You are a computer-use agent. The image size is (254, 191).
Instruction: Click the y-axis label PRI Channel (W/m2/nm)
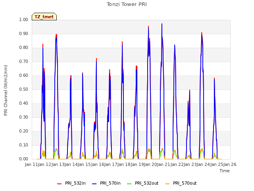click(6, 90)
